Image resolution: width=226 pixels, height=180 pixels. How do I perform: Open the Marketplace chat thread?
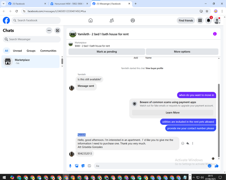pos(30,62)
